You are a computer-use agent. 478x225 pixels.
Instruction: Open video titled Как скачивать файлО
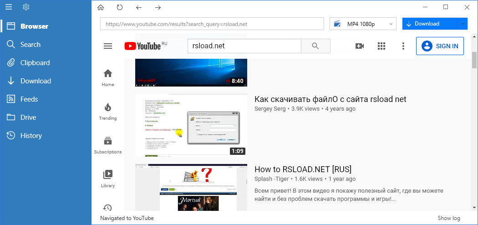[x=331, y=99]
